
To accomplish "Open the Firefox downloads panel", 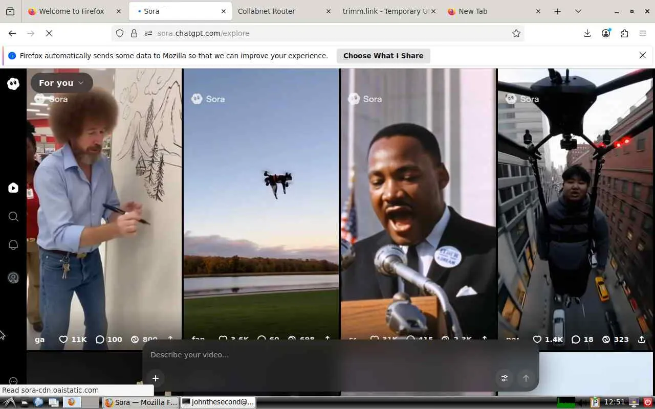I will (x=587, y=33).
